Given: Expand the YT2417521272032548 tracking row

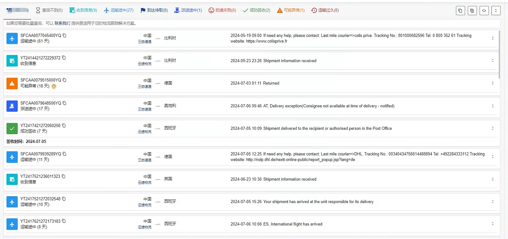Looking at the screenshot, I should 492,202.
